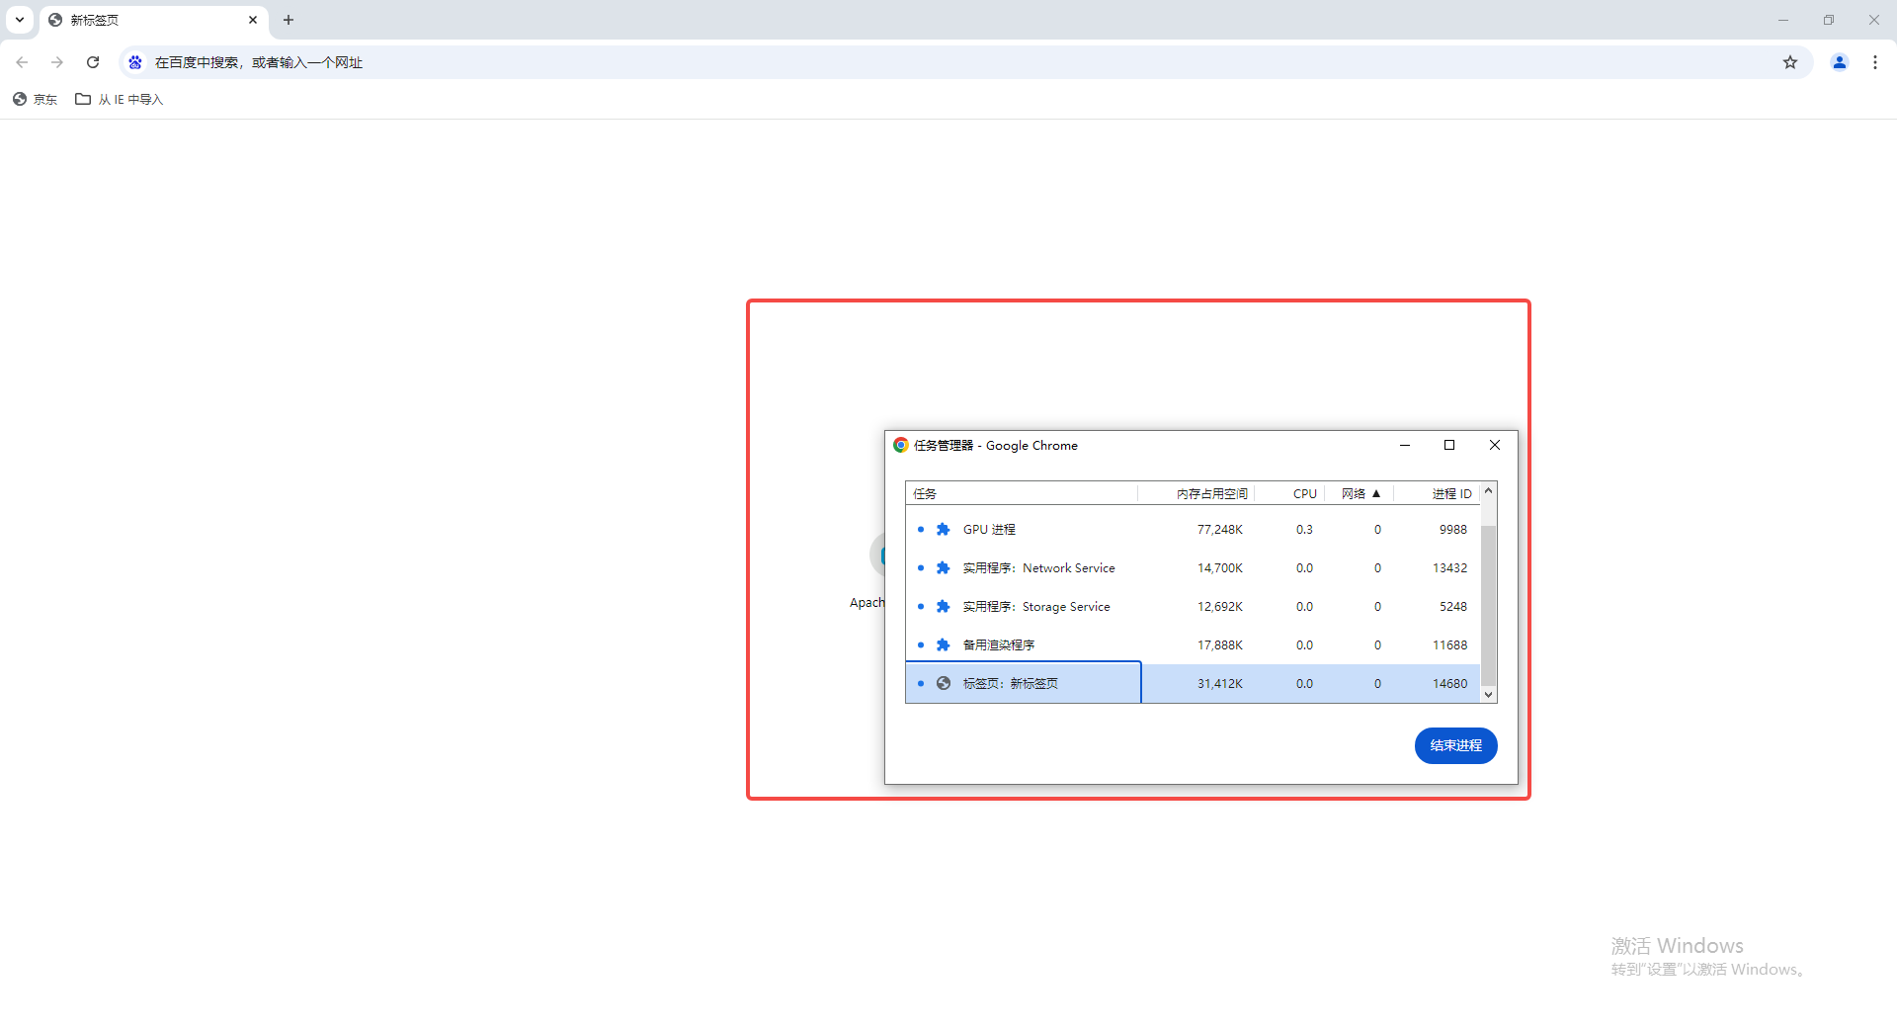Click process ID 13432
The image size is (1897, 1028).
coord(1450,568)
